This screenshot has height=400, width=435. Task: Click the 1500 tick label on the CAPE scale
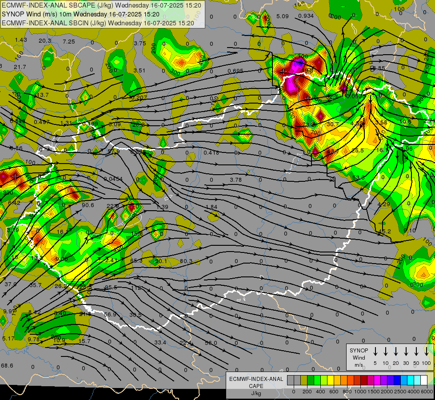pos(374,392)
